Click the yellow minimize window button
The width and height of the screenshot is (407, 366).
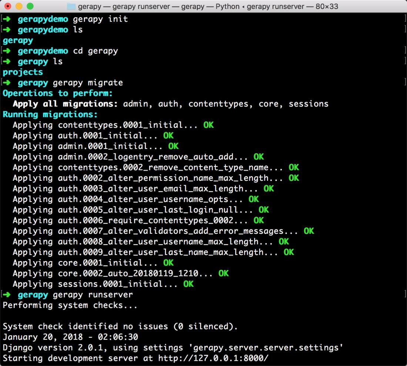coord(19,6)
